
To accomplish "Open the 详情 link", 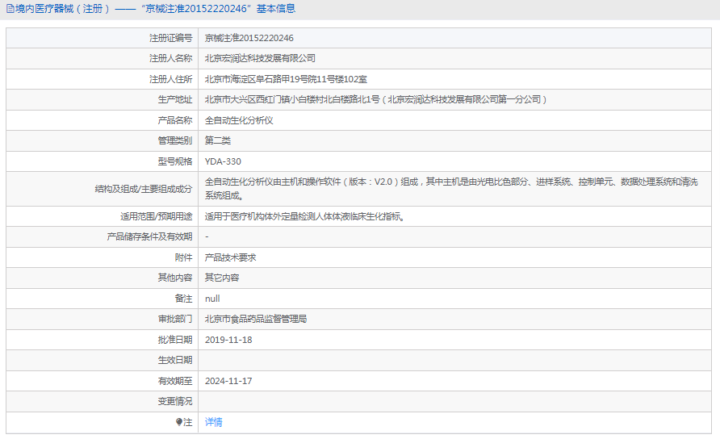I will [x=214, y=422].
